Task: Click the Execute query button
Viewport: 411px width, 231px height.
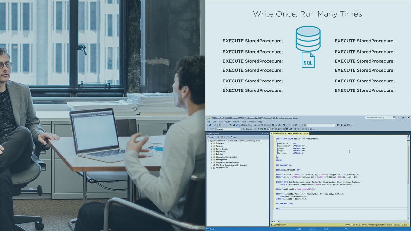Action: (248, 129)
